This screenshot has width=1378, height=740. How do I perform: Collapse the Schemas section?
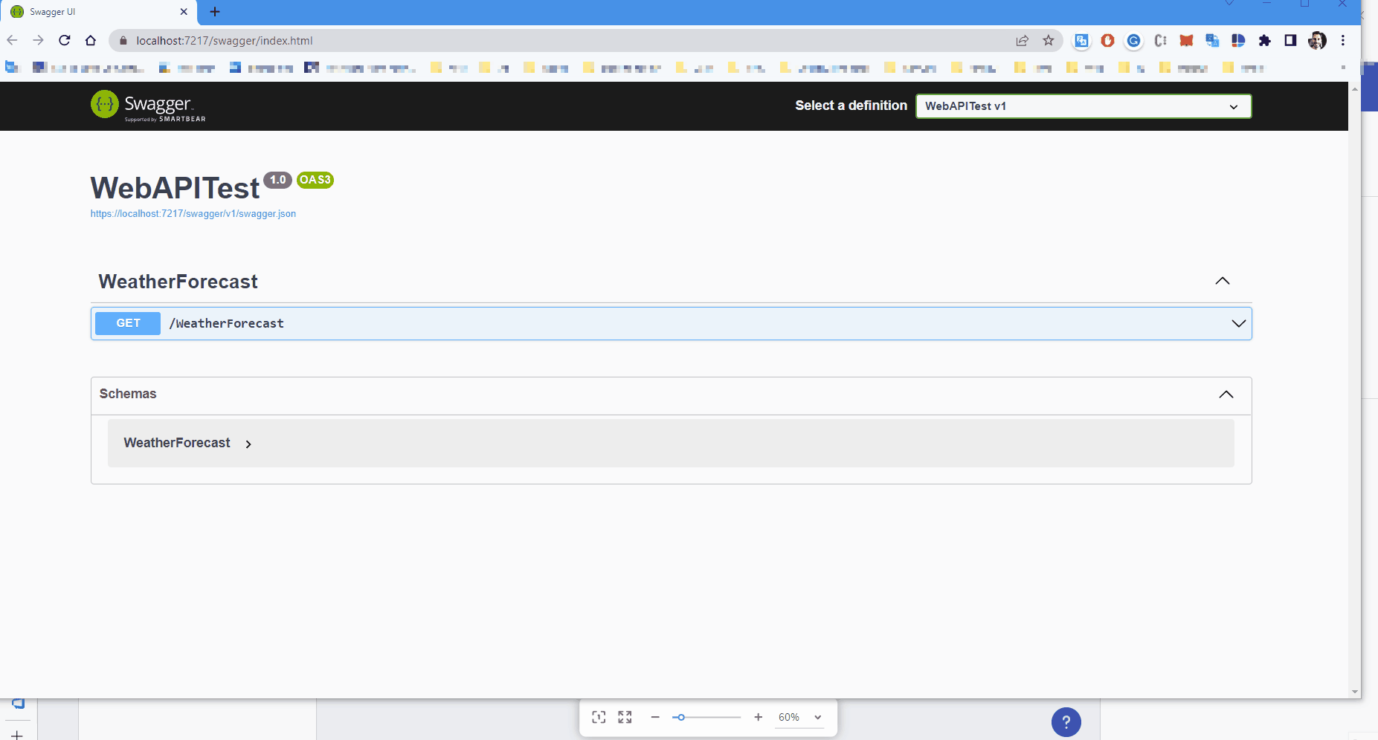point(1226,395)
